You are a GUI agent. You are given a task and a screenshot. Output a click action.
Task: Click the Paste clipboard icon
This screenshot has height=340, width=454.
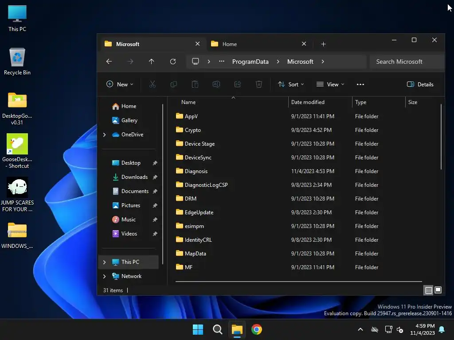pyautogui.click(x=195, y=84)
